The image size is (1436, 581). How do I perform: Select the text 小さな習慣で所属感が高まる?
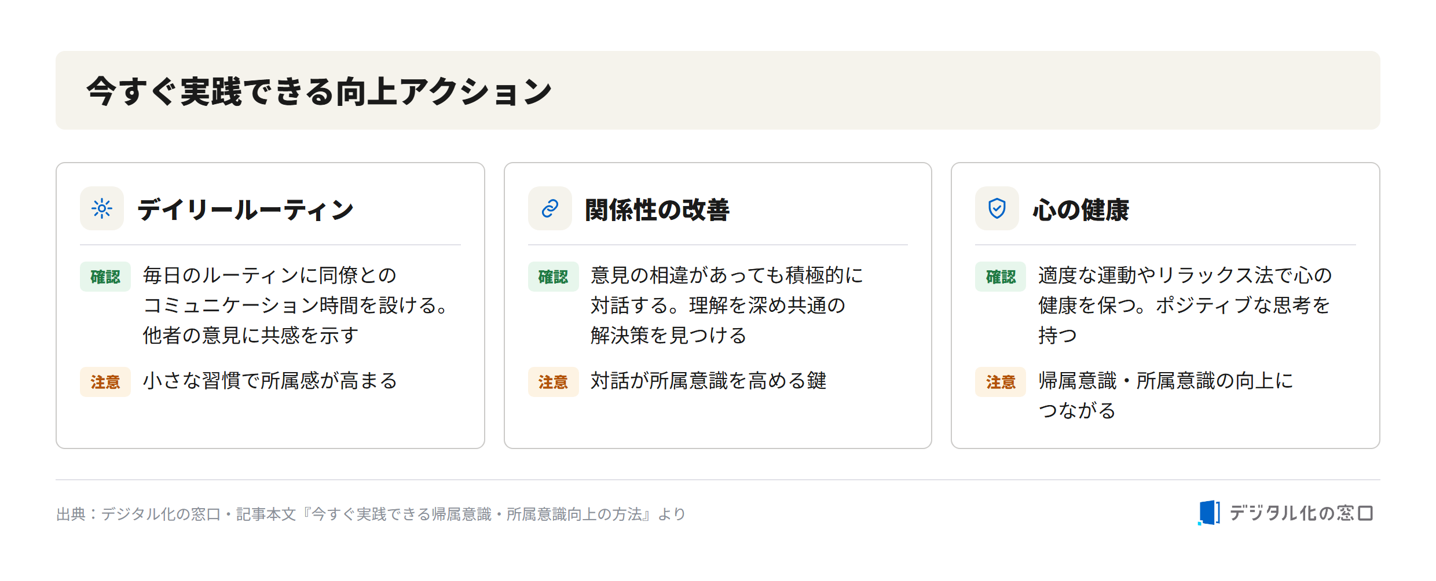click(270, 381)
